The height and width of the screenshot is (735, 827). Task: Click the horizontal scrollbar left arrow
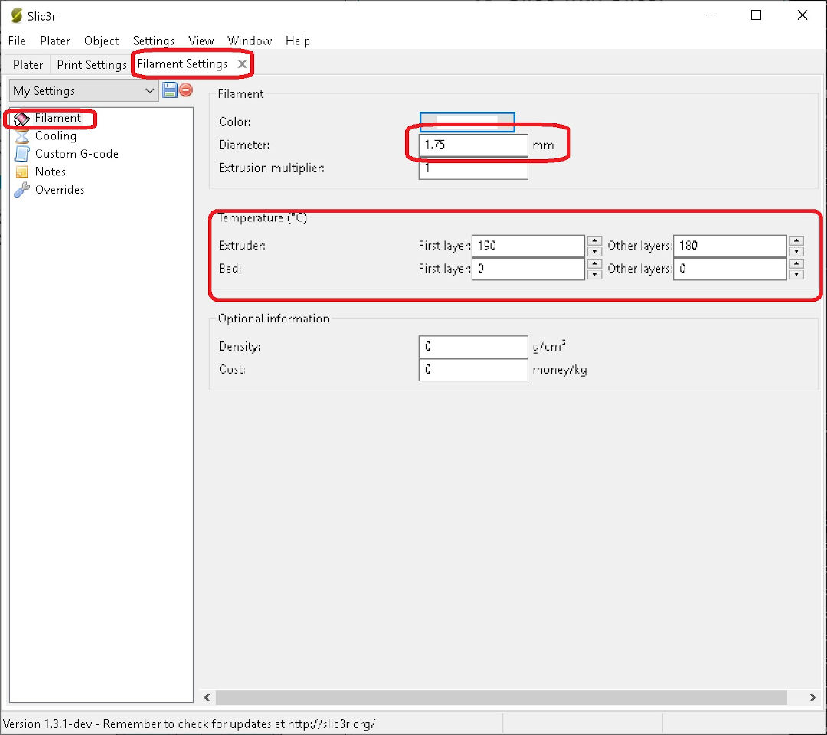pos(208,697)
